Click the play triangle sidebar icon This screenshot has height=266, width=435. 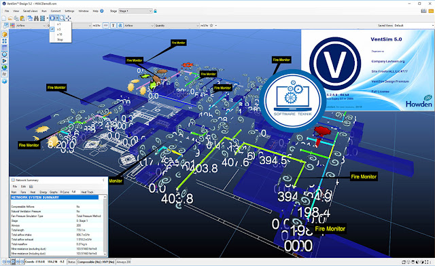coord(5,61)
